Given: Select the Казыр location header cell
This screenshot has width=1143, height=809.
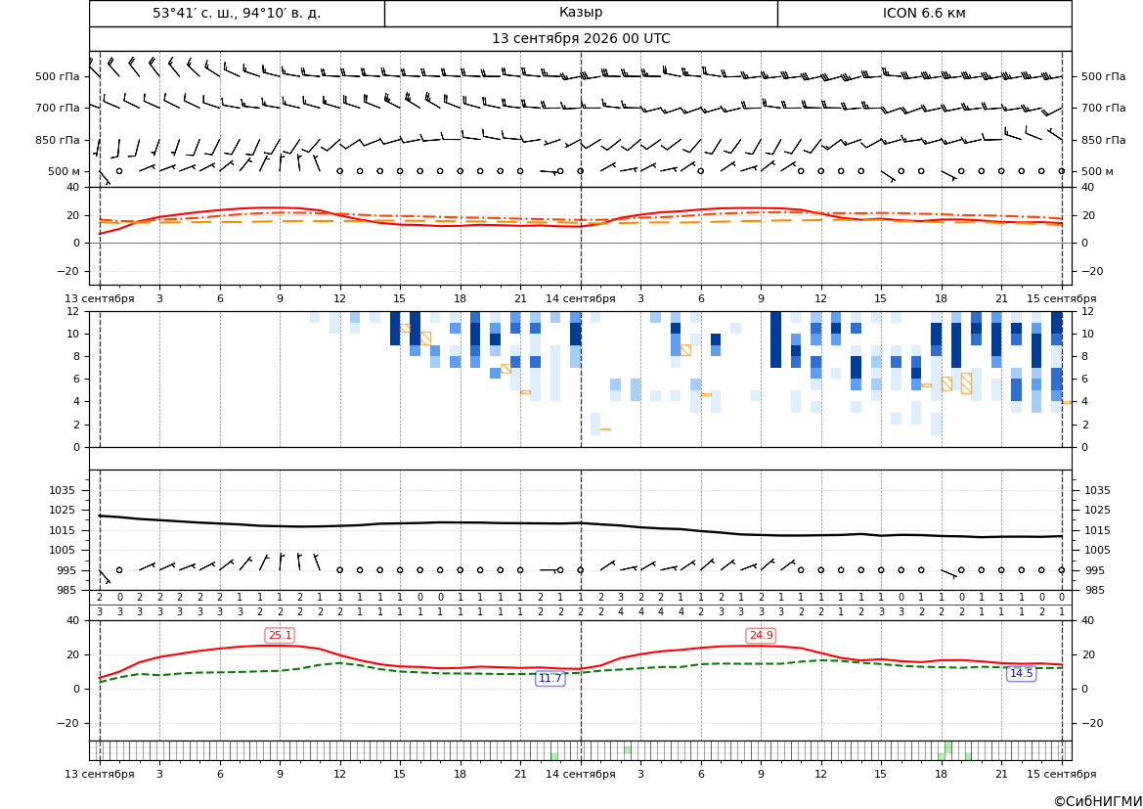Looking at the screenshot, I should [581, 13].
